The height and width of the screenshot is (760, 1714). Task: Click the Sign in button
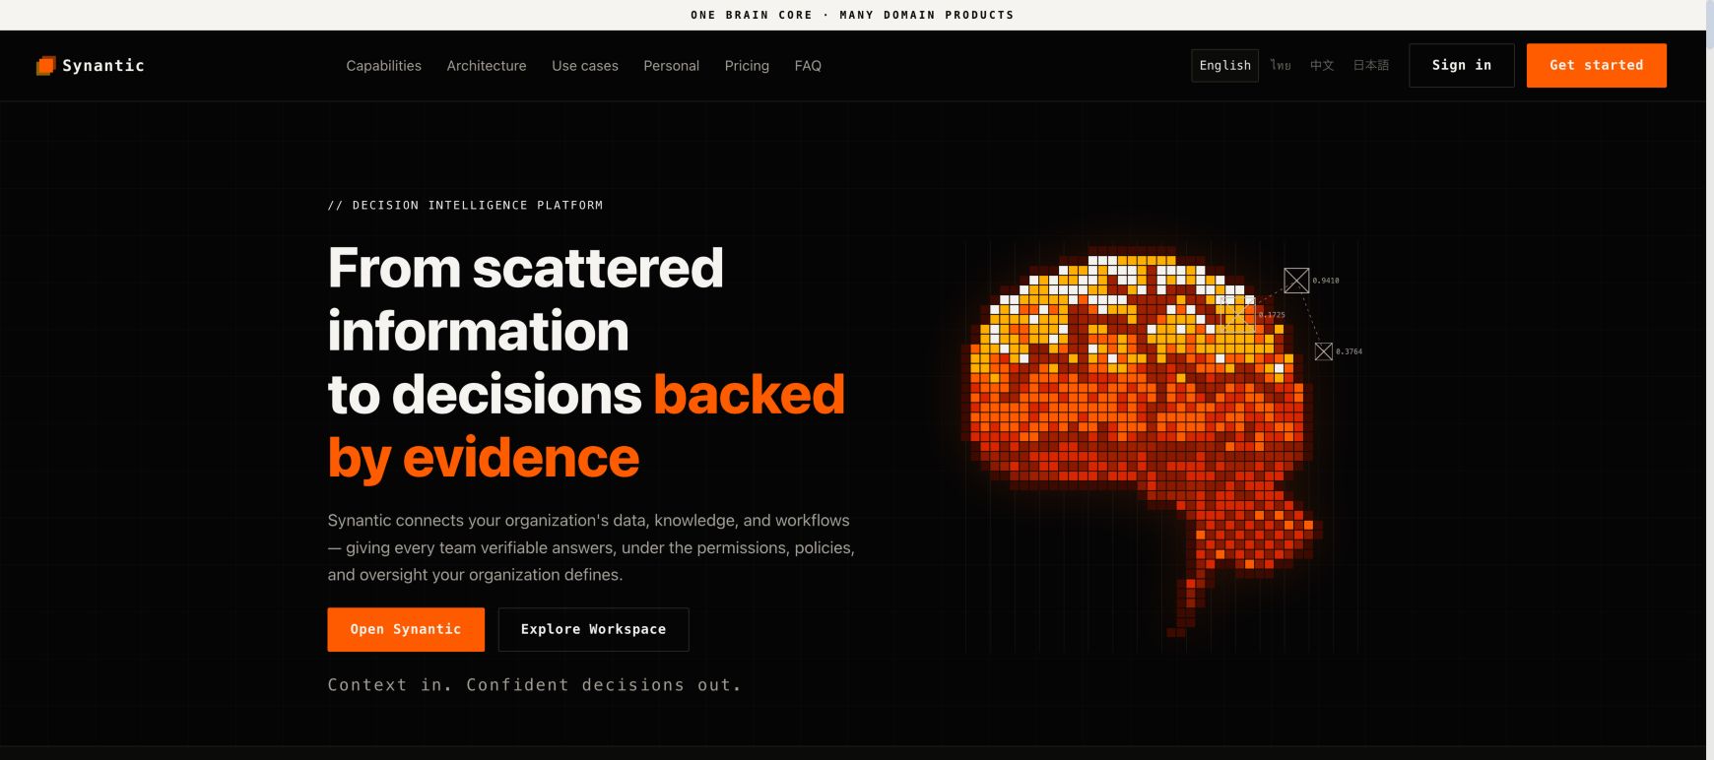[1462, 65]
